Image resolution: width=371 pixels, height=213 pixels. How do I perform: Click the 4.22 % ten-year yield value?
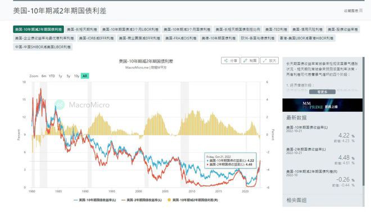point(346,135)
